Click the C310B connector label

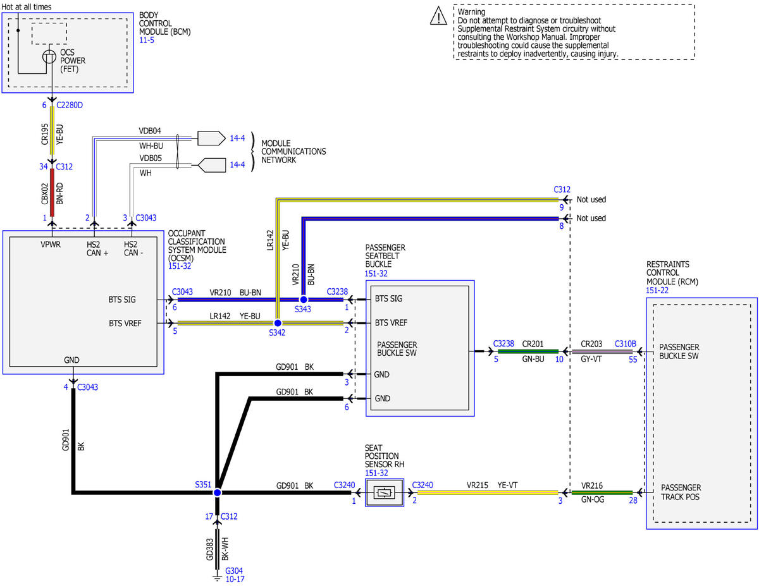(x=626, y=344)
